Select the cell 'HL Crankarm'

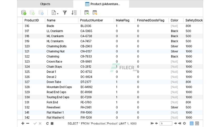[x=55, y=41]
